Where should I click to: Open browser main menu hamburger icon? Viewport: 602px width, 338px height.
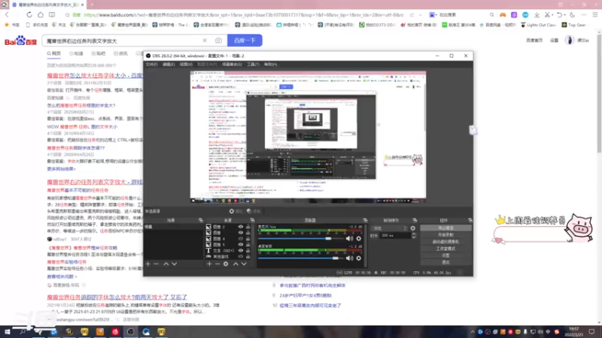pos(594,15)
